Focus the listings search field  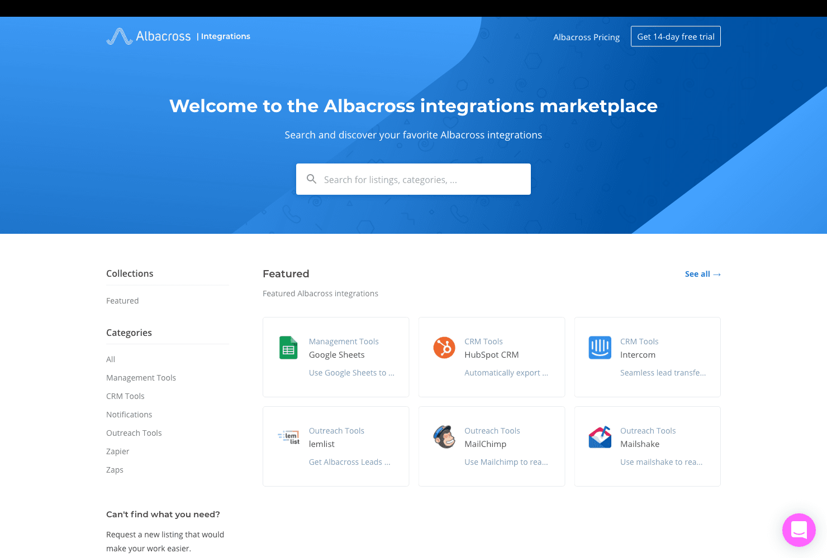pyautogui.click(x=413, y=179)
